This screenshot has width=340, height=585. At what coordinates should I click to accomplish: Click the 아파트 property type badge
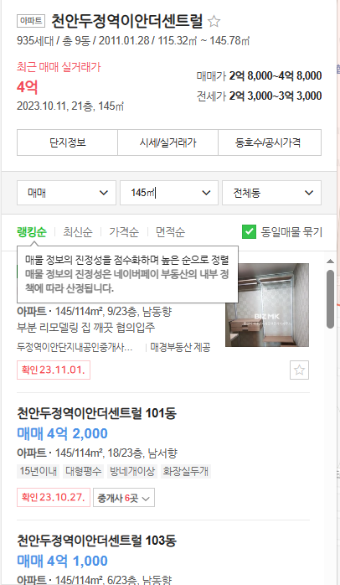click(x=31, y=21)
